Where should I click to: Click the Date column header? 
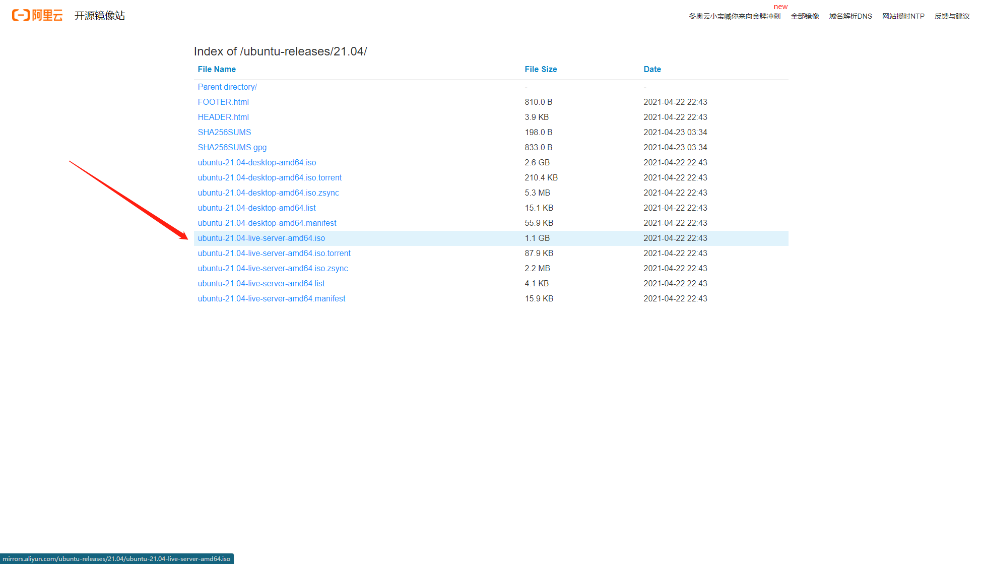pos(652,69)
